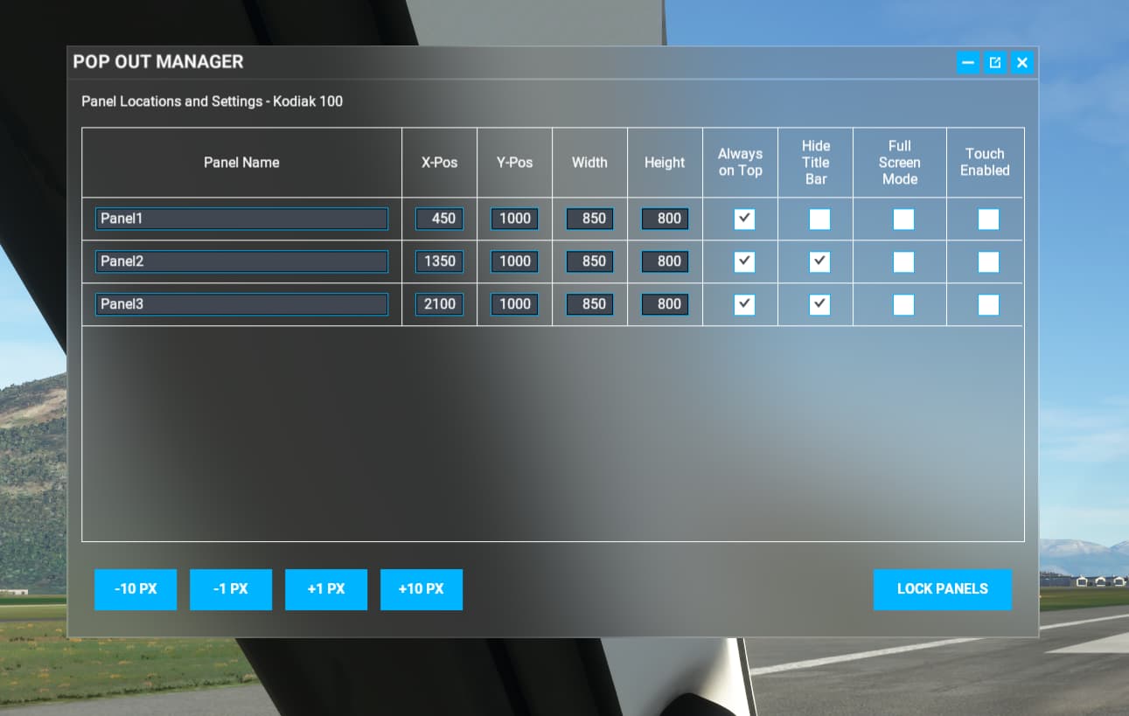This screenshot has width=1129, height=716.
Task: Select the Panel1 name text field
Action: tap(241, 219)
